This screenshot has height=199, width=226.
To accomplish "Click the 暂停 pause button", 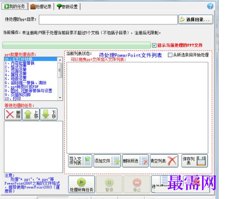I will (x=109, y=184).
